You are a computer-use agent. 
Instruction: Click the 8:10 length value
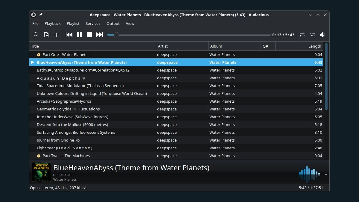click(318, 132)
